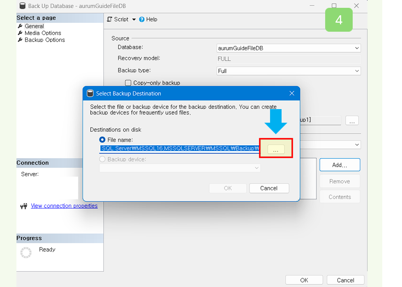Image resolution: width=402 pixels, height=287 pixels.
Task: Click the Ready progress spinner icon
Action: pos(26,252)
